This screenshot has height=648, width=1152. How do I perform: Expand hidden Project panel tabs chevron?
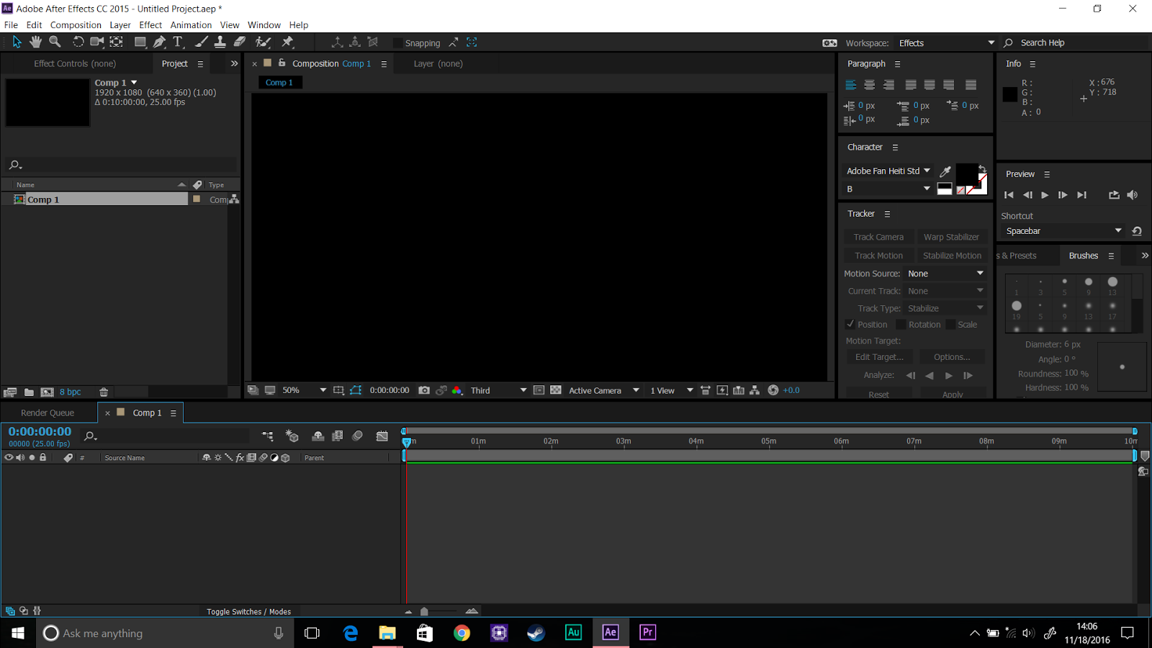(x=234, y=63)
